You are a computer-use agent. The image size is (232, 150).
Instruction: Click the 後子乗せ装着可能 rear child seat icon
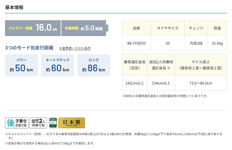tap(17, 123)
